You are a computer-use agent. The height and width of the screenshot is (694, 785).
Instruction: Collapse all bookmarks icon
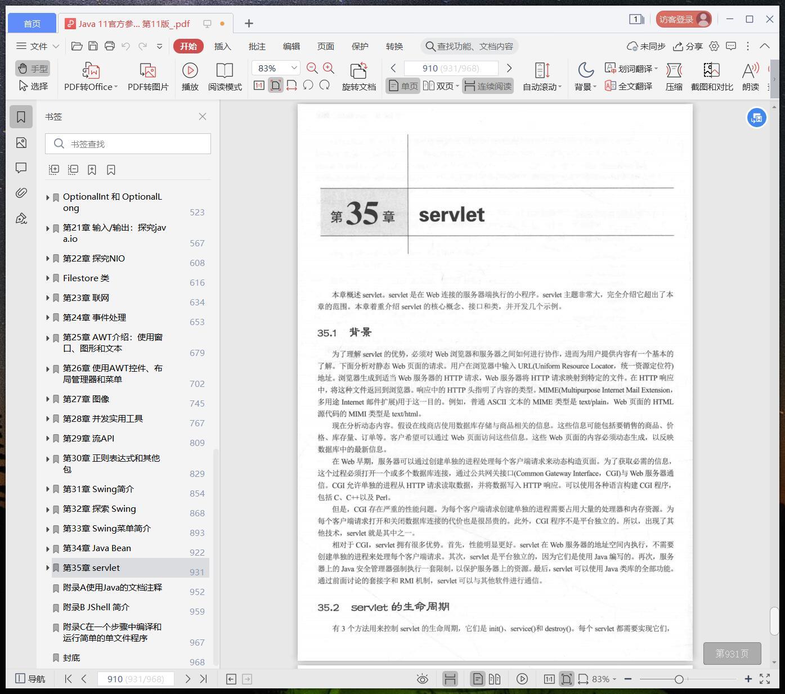pyautogui.click(x=73, y=169)
